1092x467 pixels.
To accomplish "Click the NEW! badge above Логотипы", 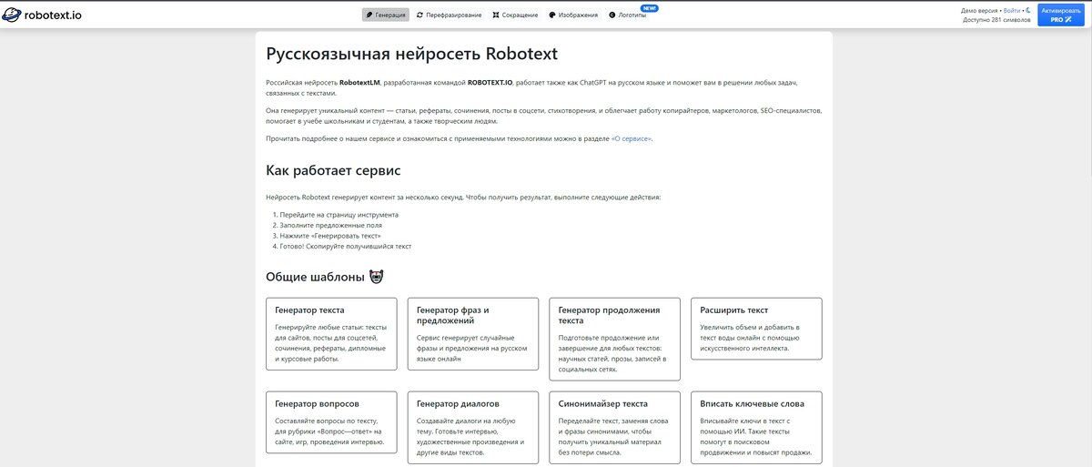I will pos(649,7).
